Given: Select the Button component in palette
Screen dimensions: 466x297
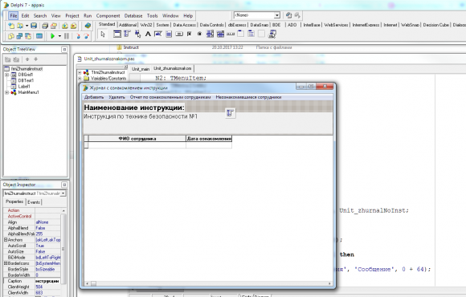Looking at the screenshot, I should pyautogui.click(x=179, y=35).
